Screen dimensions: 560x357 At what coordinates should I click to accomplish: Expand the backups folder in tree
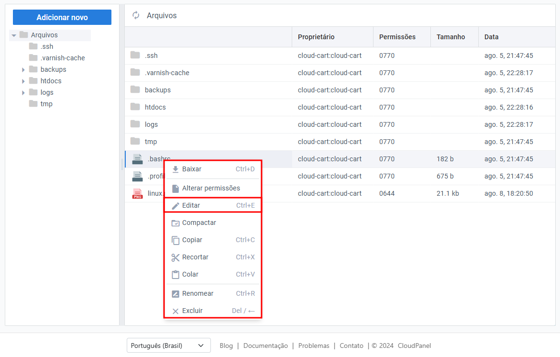(x=23, y=70)
